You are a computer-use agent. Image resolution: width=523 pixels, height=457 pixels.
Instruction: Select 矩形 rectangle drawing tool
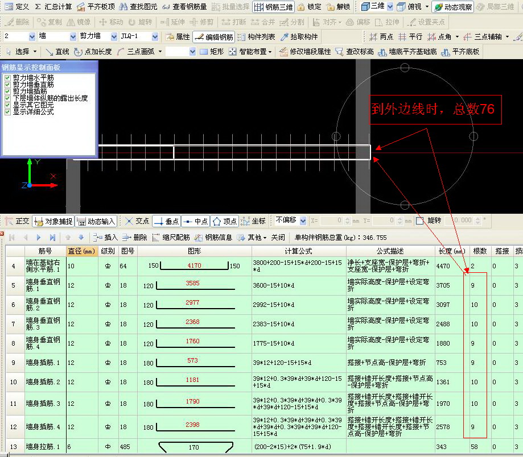pos(212,52)
